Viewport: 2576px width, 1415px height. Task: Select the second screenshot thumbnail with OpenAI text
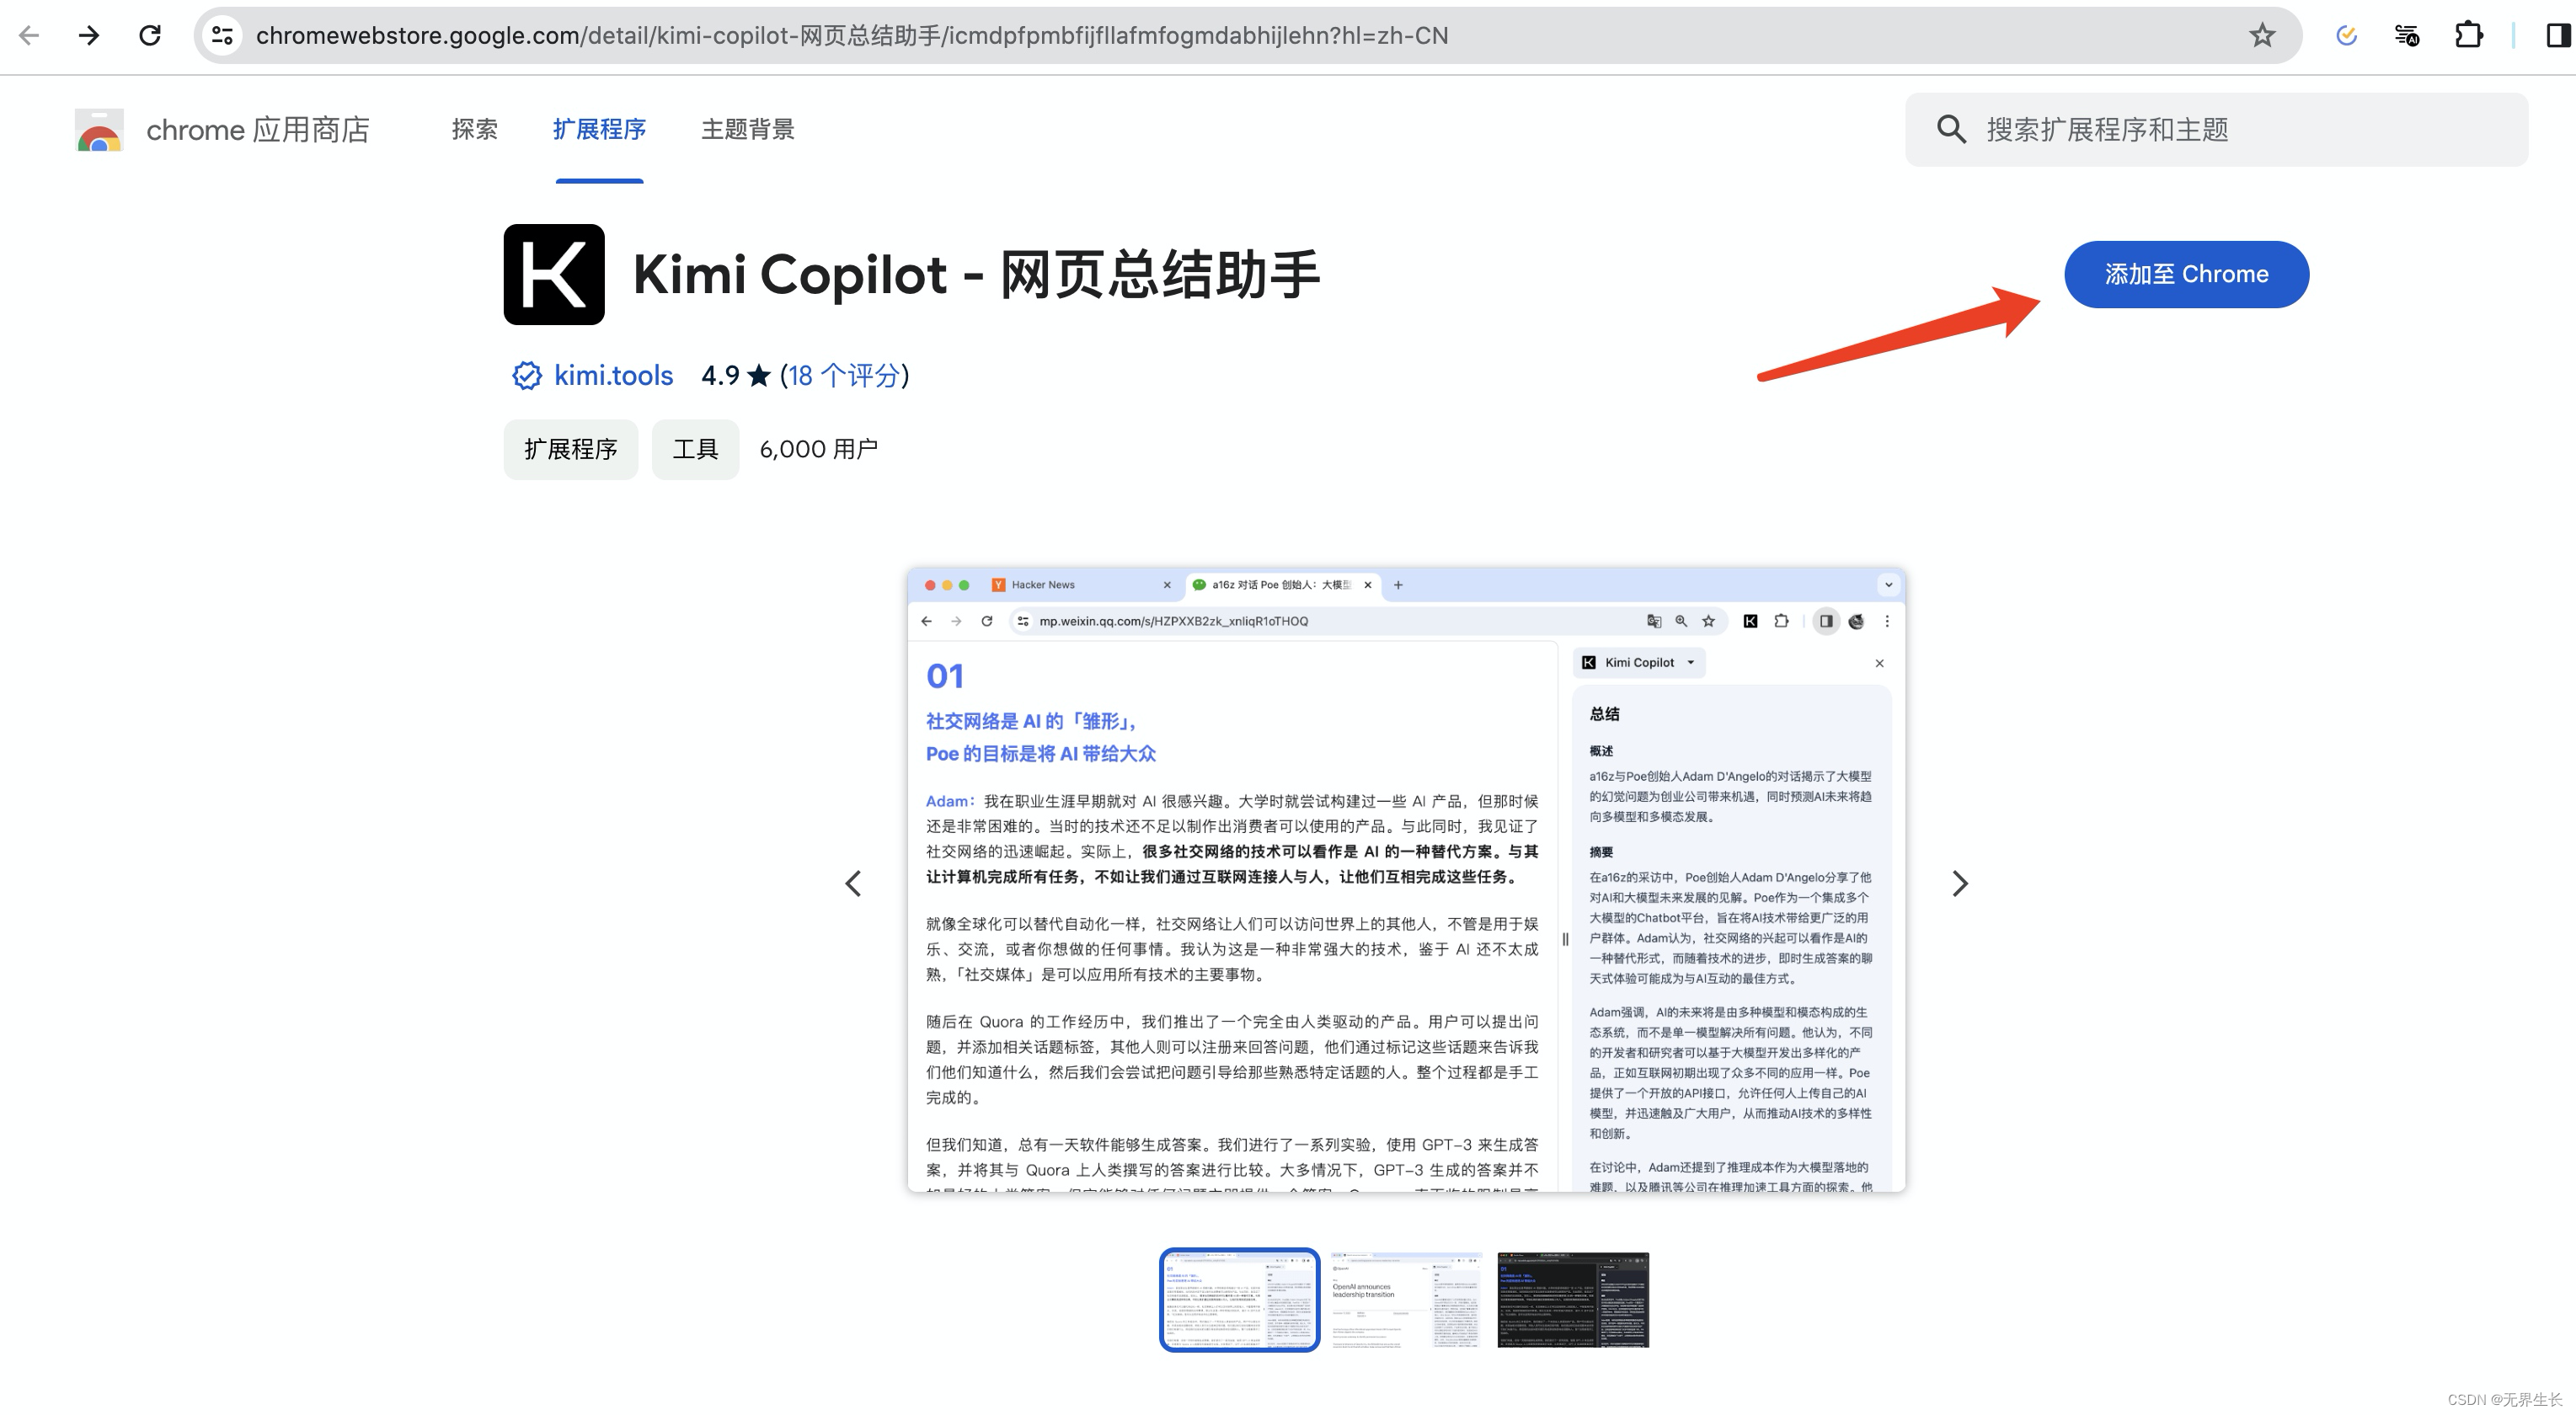tap(1405, 1298)
